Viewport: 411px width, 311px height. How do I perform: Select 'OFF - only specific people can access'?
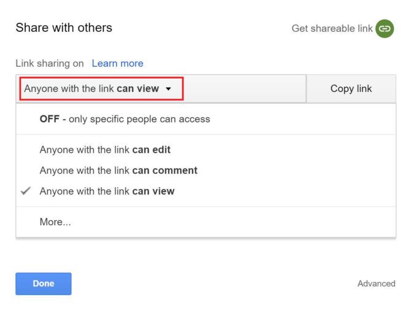click(x=125, y=119)
